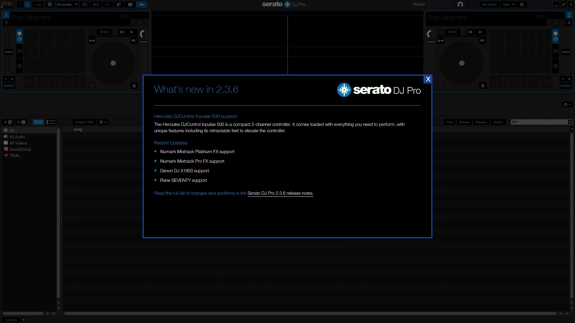The width and height of the screenshot is (575, 323).
Task: Click the MIDI button
Action: [473, 4]
